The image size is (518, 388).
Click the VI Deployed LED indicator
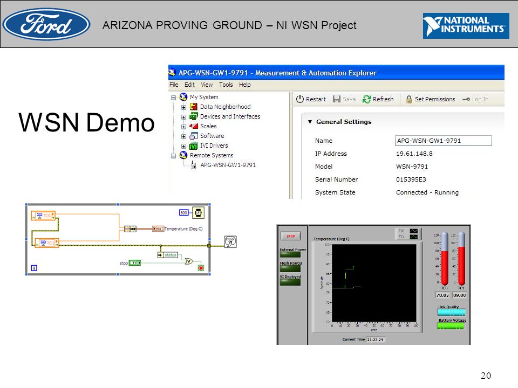coord(290,282)
